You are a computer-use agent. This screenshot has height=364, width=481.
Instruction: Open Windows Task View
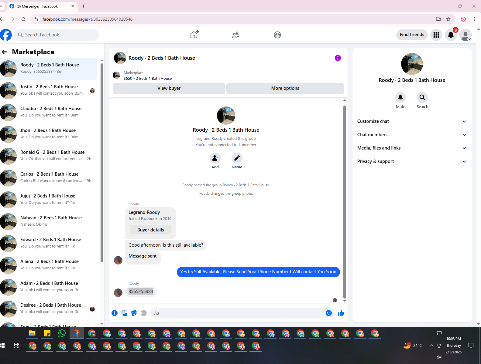coord(17,345)
